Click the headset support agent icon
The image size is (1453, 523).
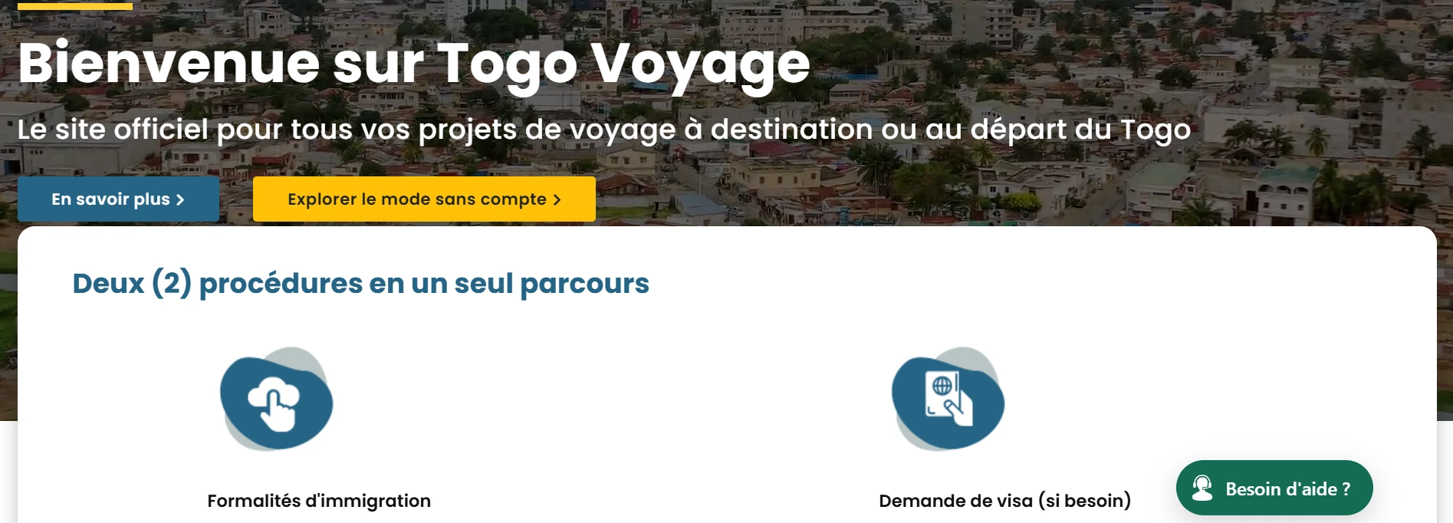pos(1203,488)
